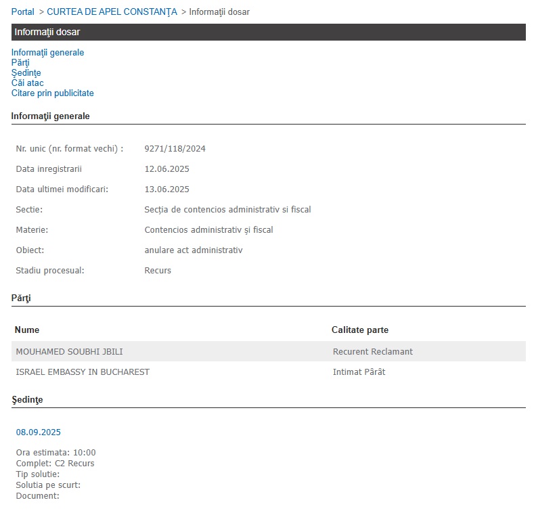Select the Informații generale section heading
Viewport: 536px width, 515px height.
(x=51, y=116)
